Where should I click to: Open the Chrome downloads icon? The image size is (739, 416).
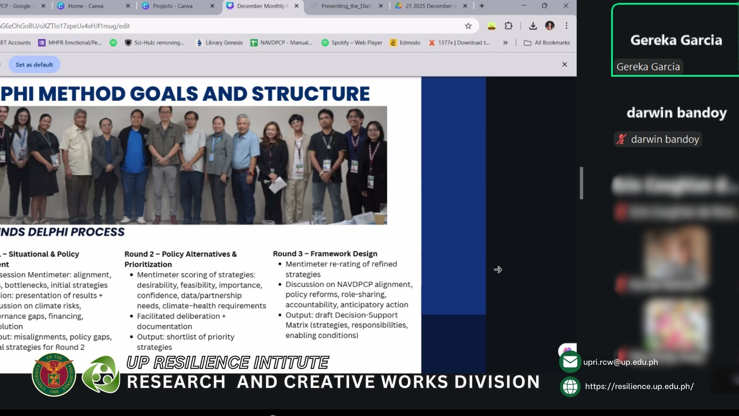(x=533, y=26)
